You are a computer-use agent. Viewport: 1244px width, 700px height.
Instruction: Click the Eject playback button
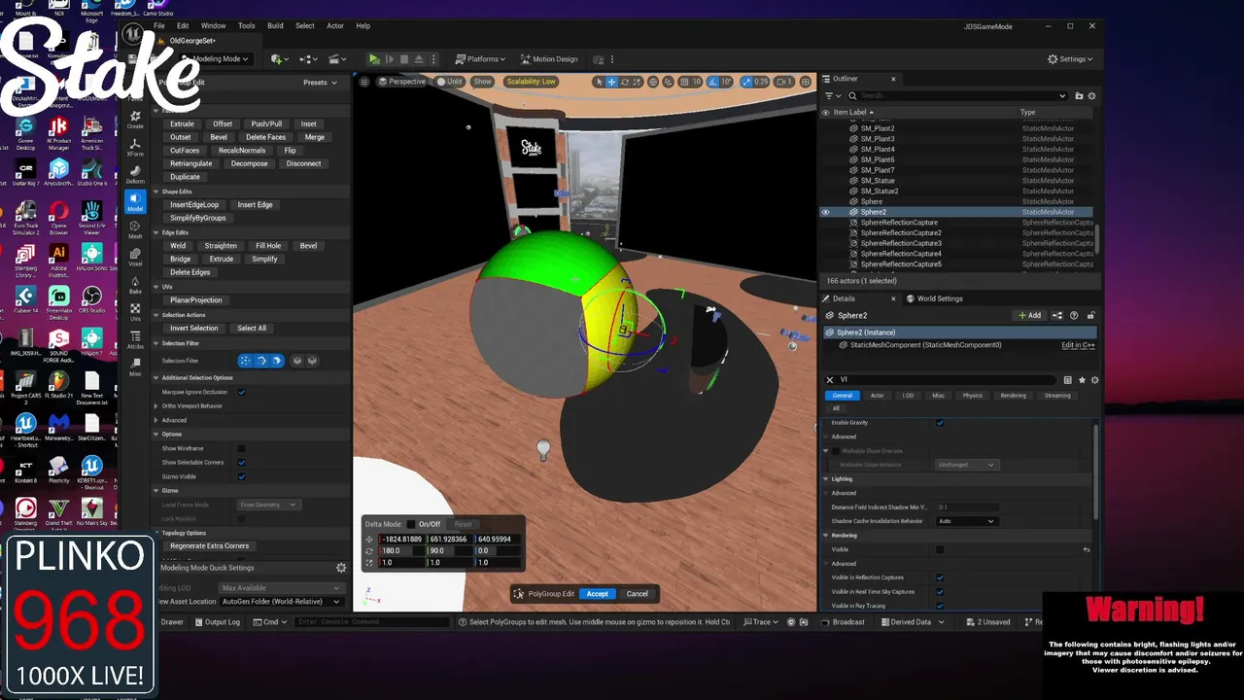pos(420,59)
